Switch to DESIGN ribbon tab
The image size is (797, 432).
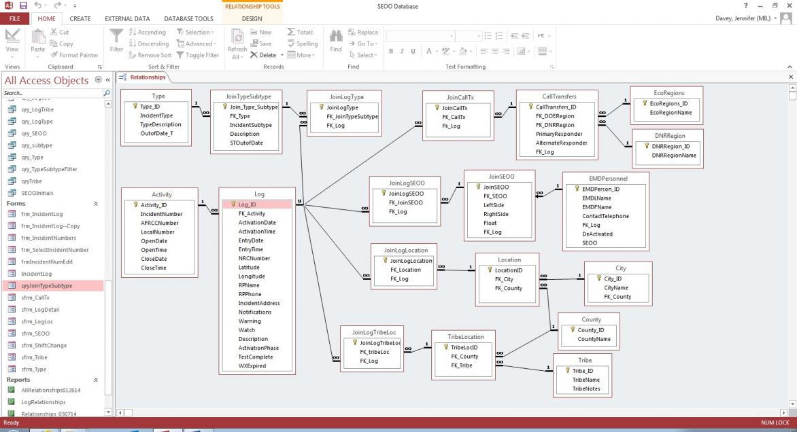(x=252, y=18)
